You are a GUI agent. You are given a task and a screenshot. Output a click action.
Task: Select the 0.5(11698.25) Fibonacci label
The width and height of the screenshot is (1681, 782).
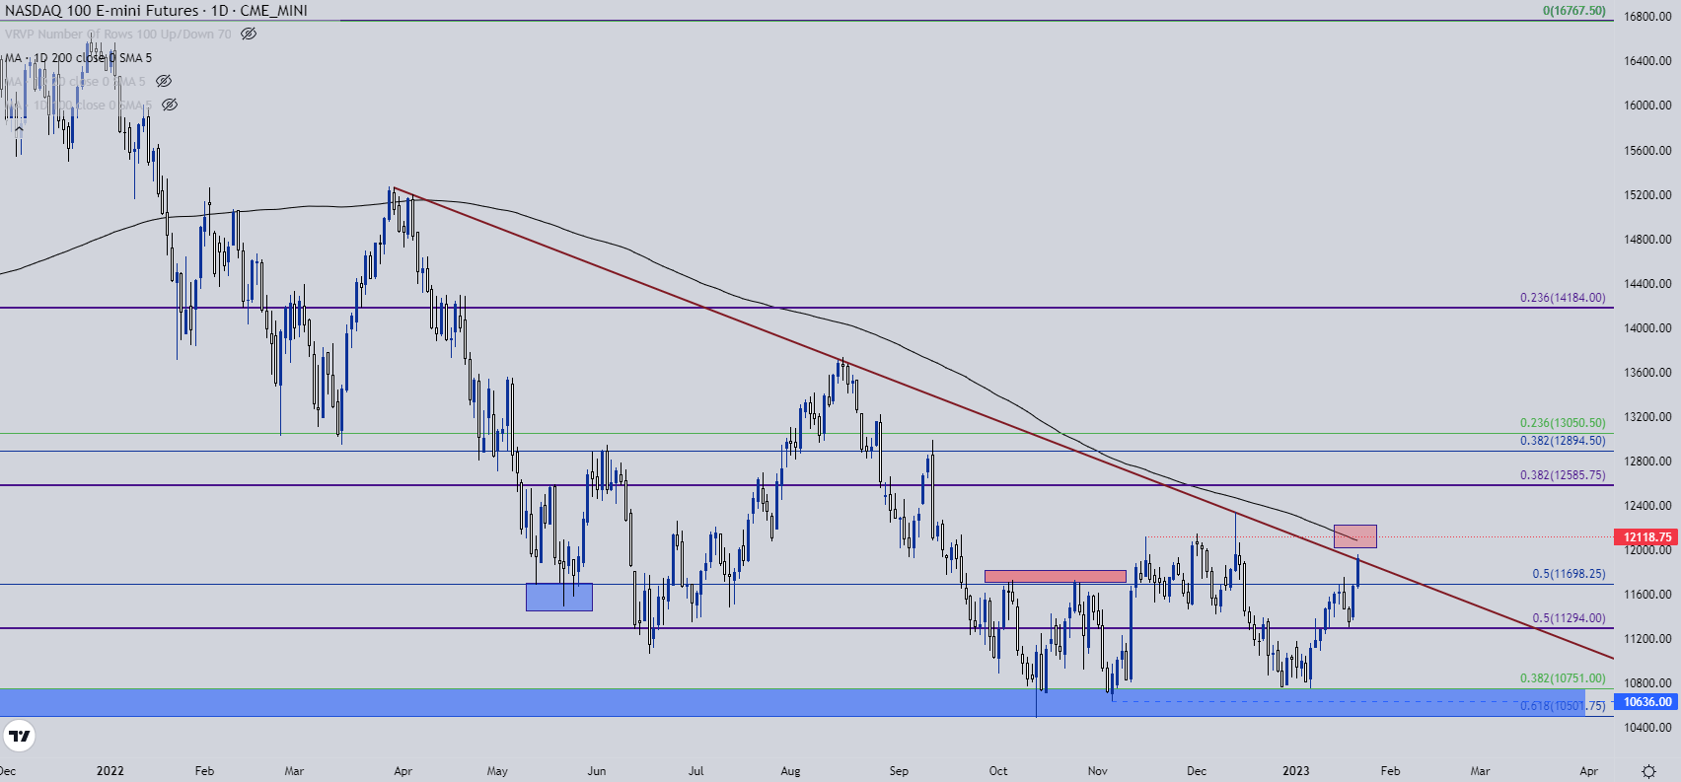pos(1569,574)
